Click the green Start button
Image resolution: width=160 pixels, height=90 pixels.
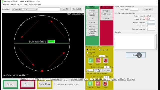(x=10, y=84)
